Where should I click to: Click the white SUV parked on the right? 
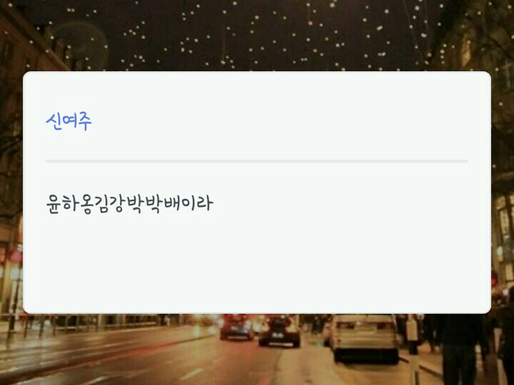click(366, 338)
